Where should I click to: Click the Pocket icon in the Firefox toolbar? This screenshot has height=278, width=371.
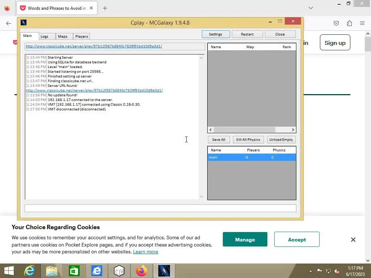pos(336,23)
